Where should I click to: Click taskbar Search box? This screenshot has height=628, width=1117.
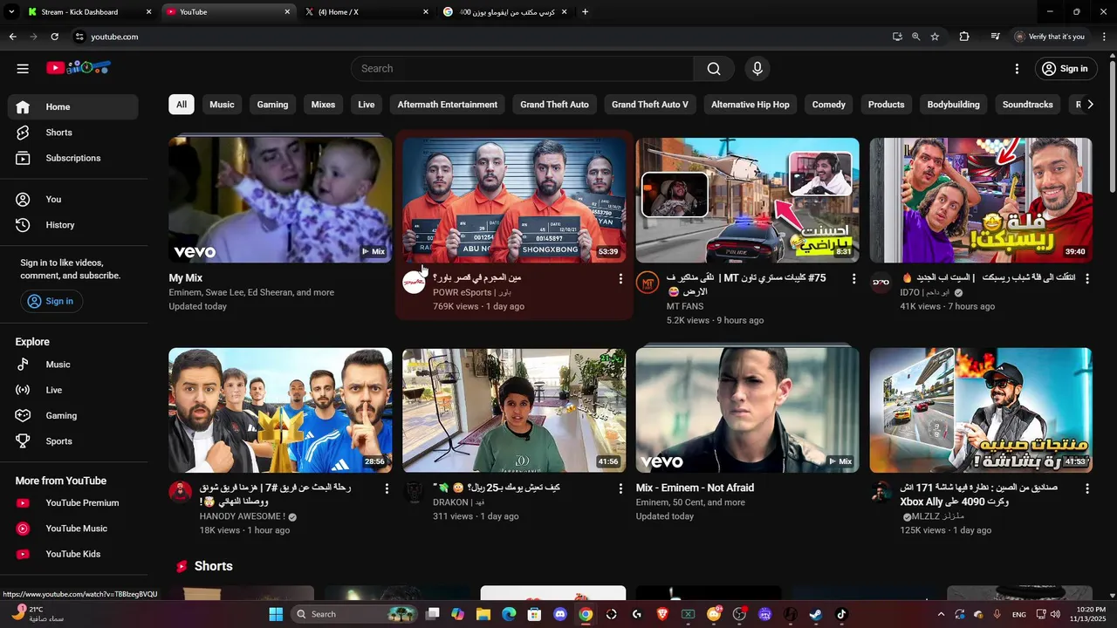coord(353,614)
